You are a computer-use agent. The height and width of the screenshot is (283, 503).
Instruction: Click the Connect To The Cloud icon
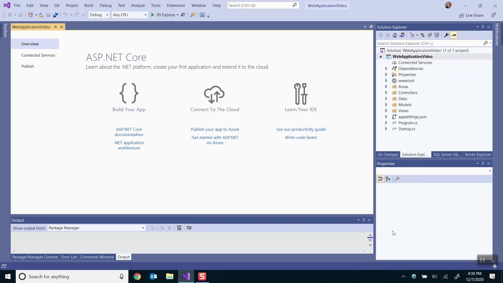coord(215,94)
